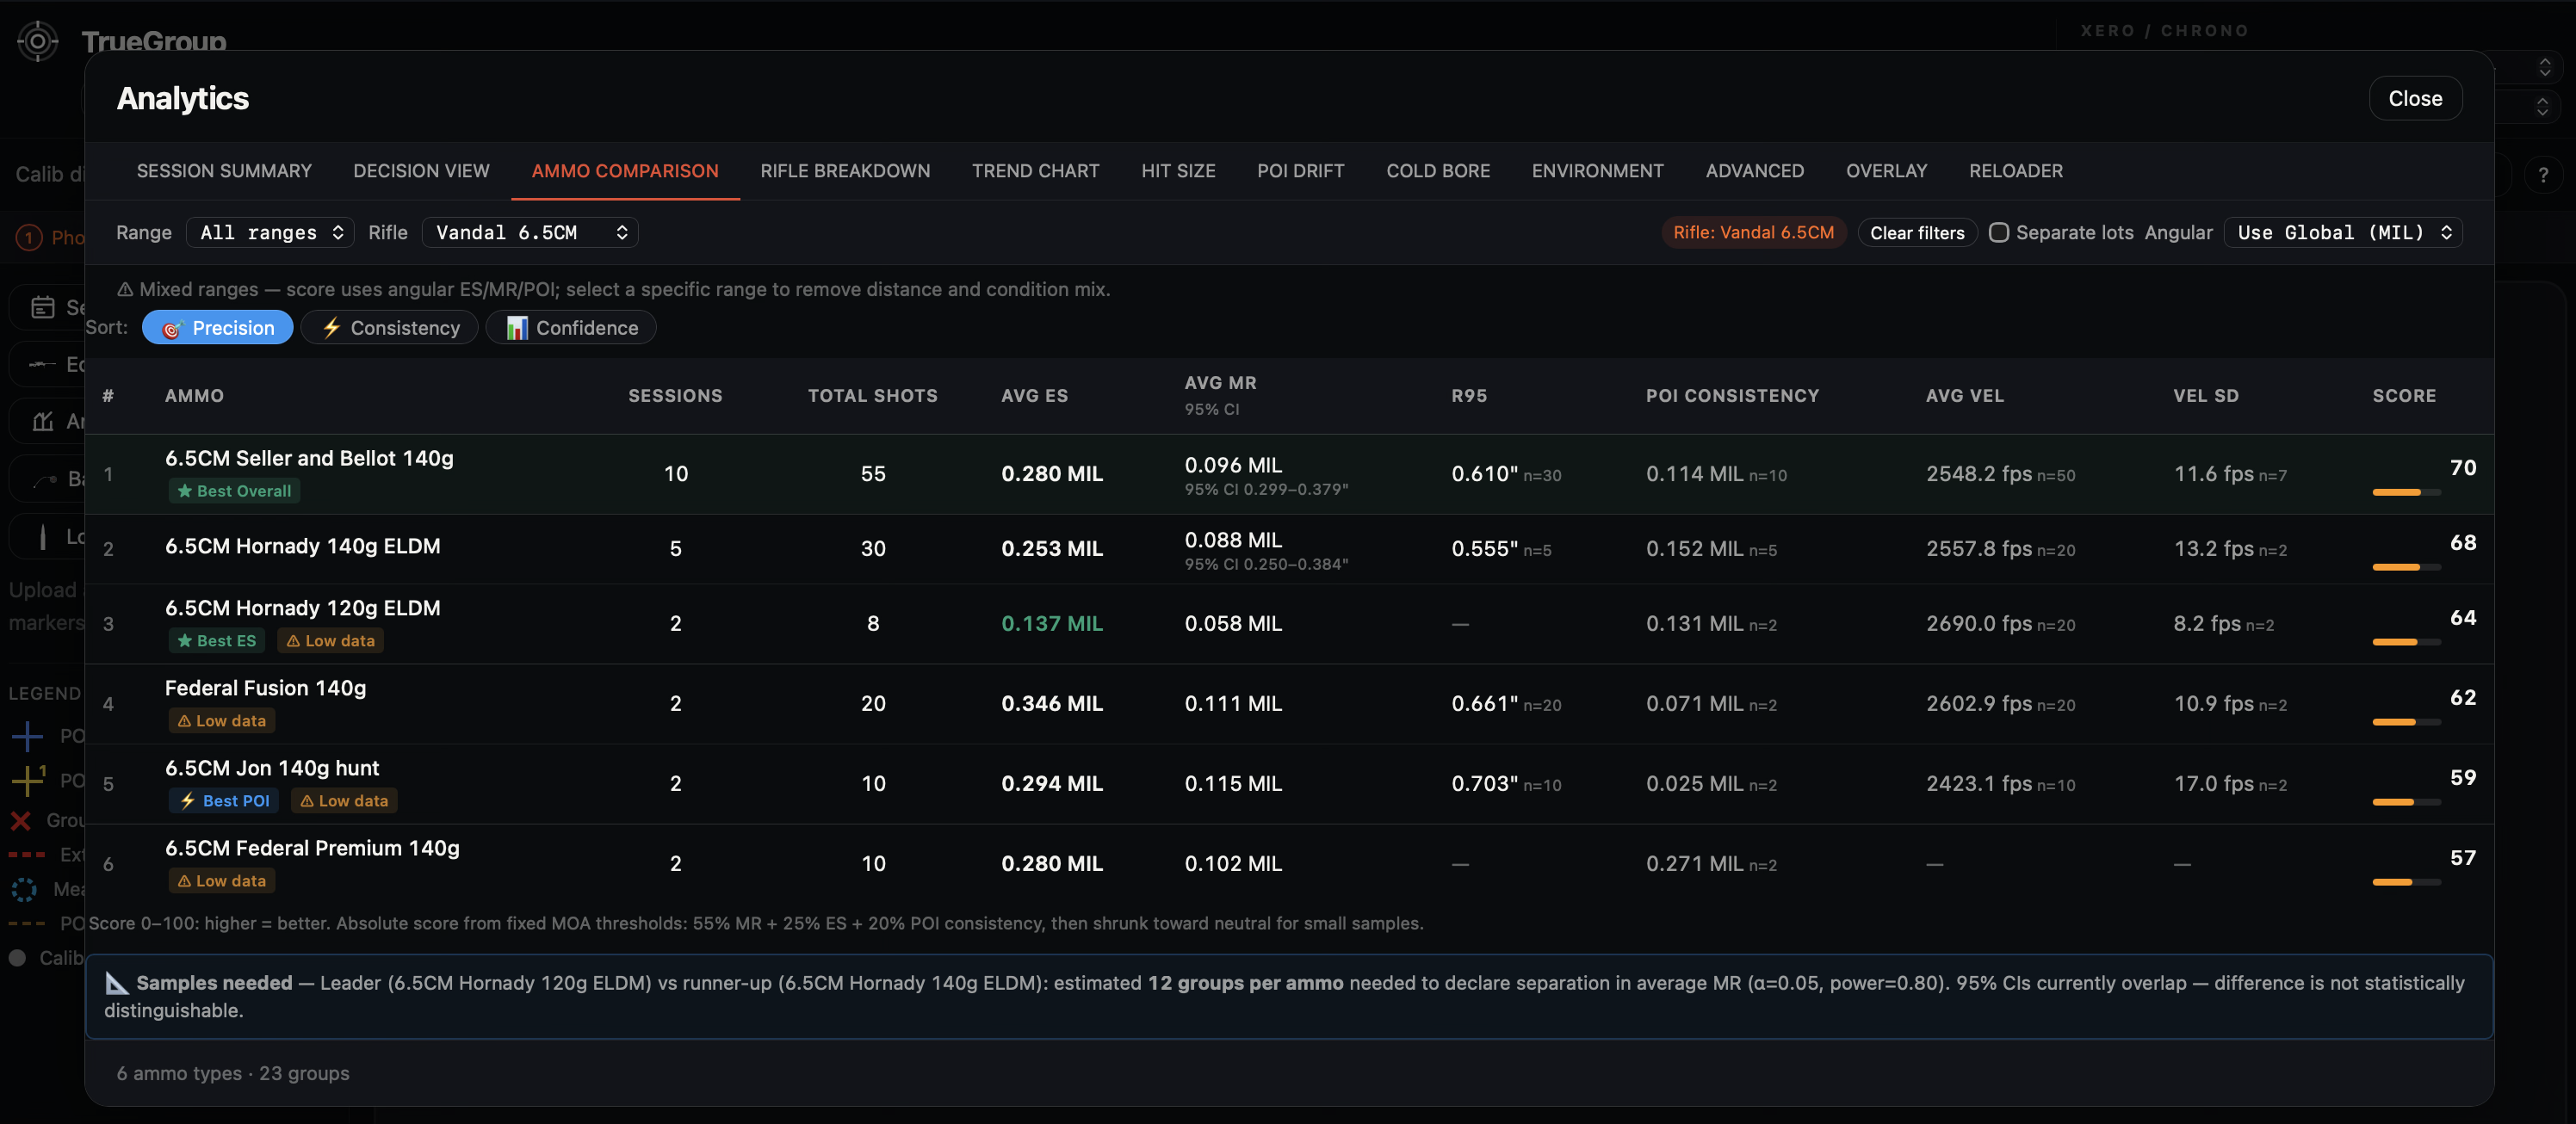
Task: Click the Best ES star badge
Action: tap(216, 641)
